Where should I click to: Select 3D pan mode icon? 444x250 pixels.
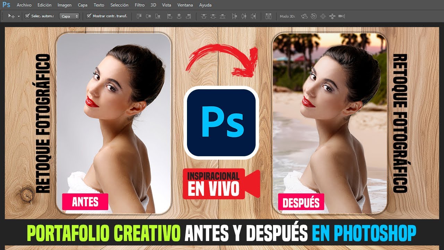coord(323,16)
